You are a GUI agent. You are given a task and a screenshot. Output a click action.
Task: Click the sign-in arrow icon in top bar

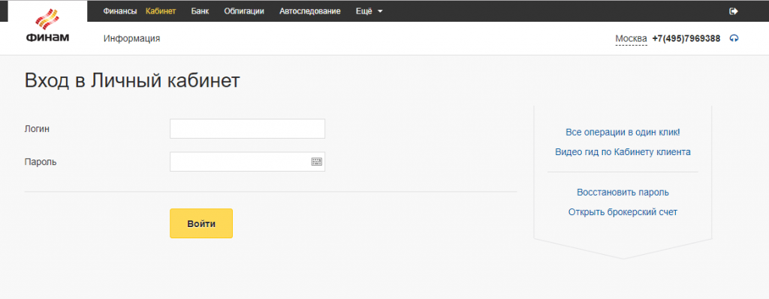click(734, 11)
